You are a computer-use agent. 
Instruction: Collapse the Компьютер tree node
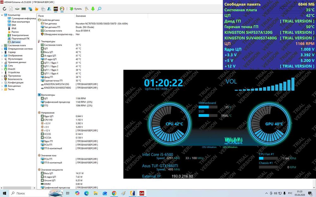click(x=2, y=15)
